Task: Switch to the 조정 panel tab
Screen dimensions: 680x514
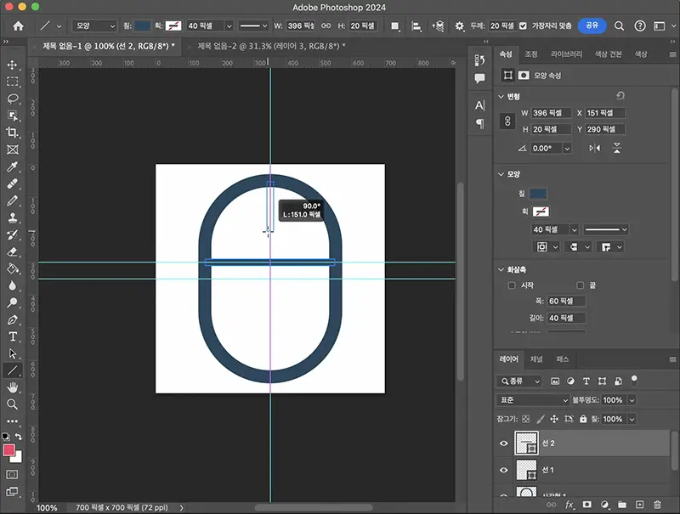Action: pyautogui.click(x=531, y=54)
